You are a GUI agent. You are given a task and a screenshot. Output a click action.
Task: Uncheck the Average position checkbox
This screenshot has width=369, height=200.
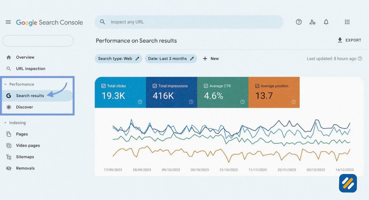[x=257, y=86]
